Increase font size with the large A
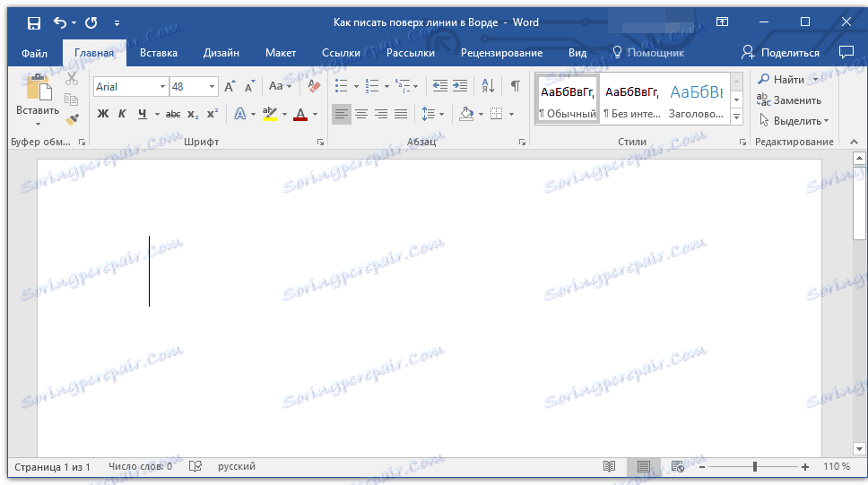Screen dimensions: 868x485 pyautogui.click(x=230, y=86)
